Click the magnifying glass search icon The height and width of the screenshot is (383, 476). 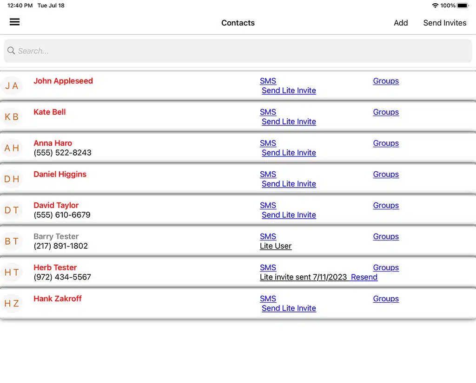[x=11, y=51]
